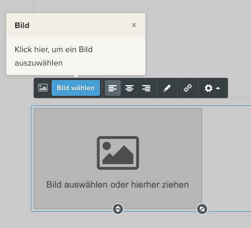
Task: Open the pencil edit tool
Action: 167,88
